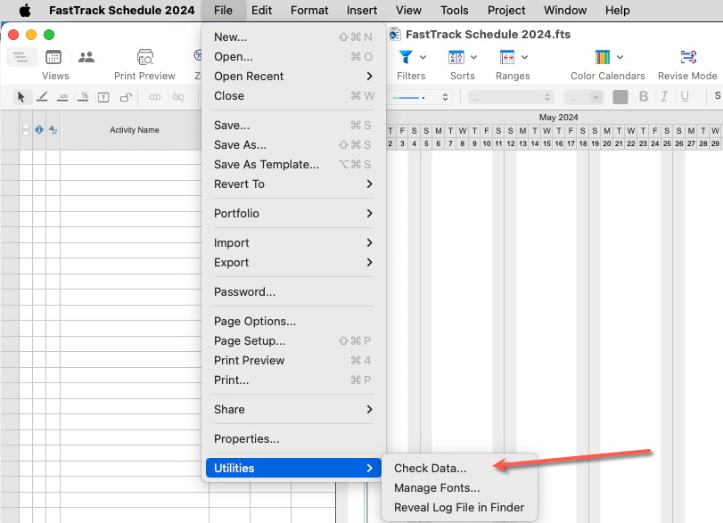Toggle the unlock padlock tool
Image resolution: width=723 pixels, height=523 pixels.
126,97
